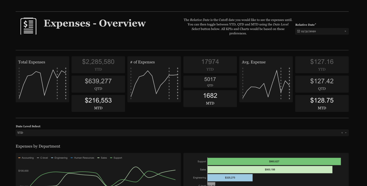Click the Total Expenses sparkline chart
The width and height of the screenshot is (367, 186).
click(x=42, y=83)
